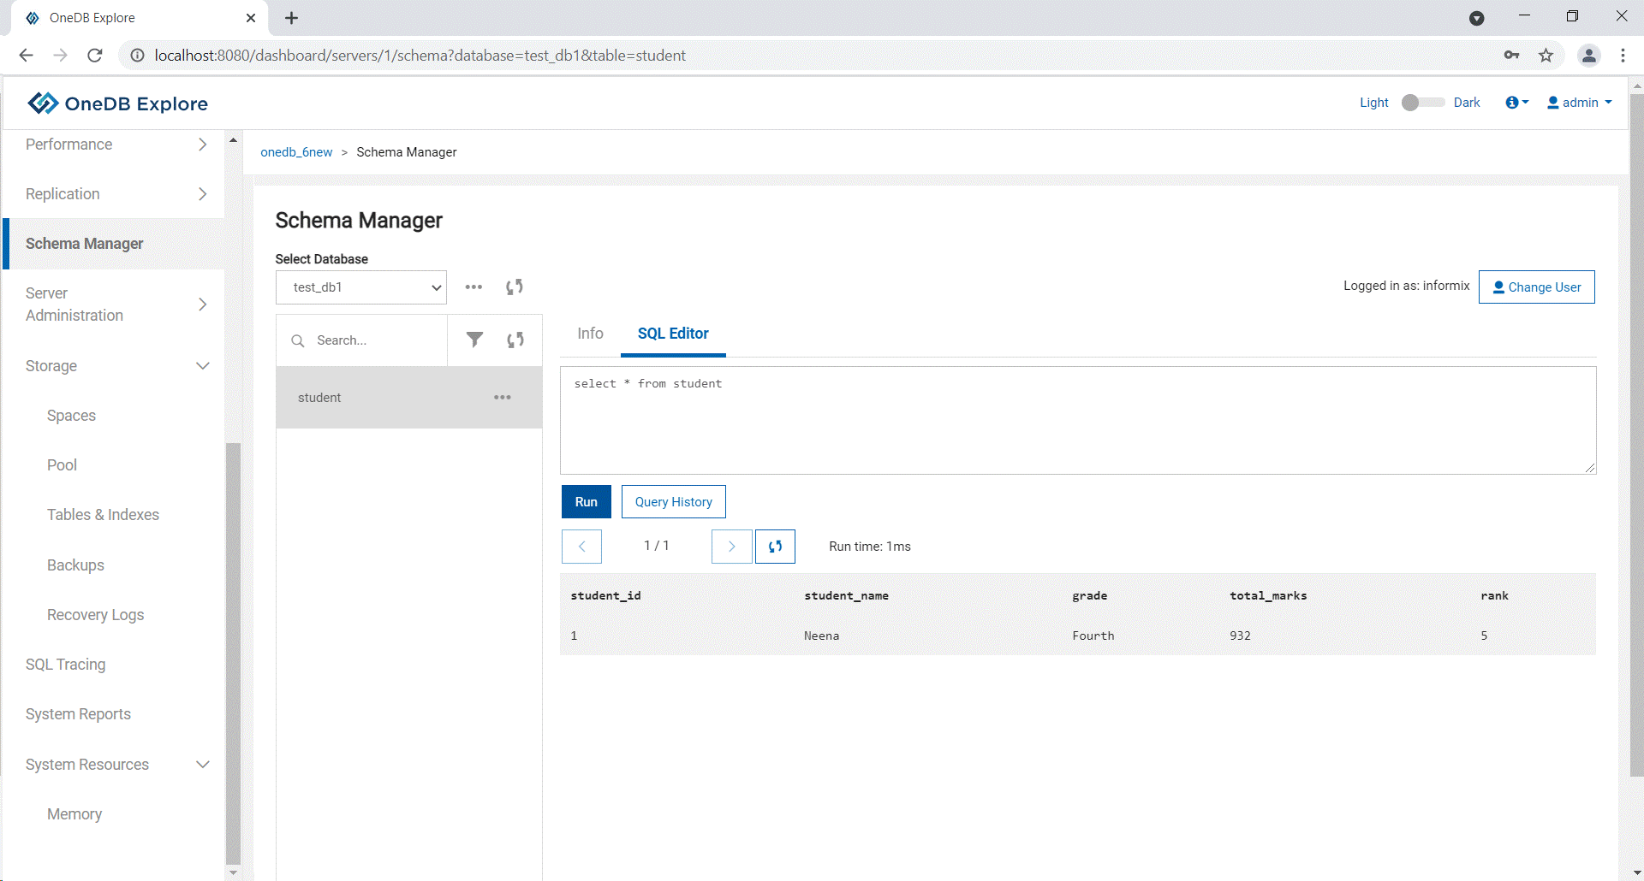Go to next results page
This screenshot has width=1644, height=881.
732,547
